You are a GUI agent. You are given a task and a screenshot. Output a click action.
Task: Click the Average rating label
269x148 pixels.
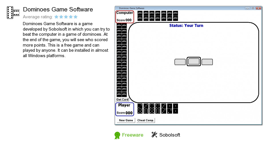coord(38,17)
